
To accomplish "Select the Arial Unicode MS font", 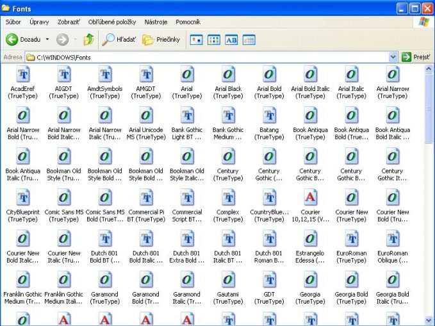I will pyautogui.click(x=146, y=124).
